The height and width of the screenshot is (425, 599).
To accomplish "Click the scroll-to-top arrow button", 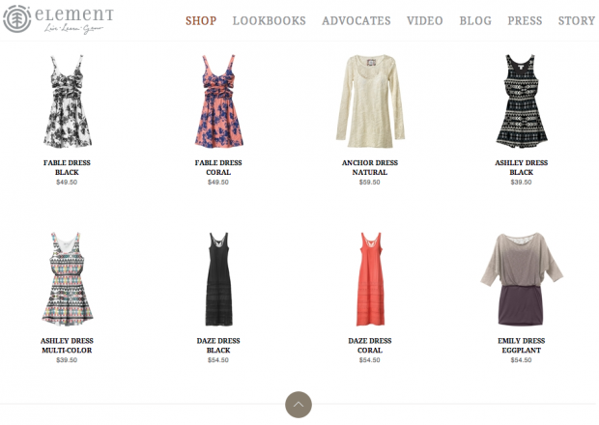I will (x=299, y=405).
